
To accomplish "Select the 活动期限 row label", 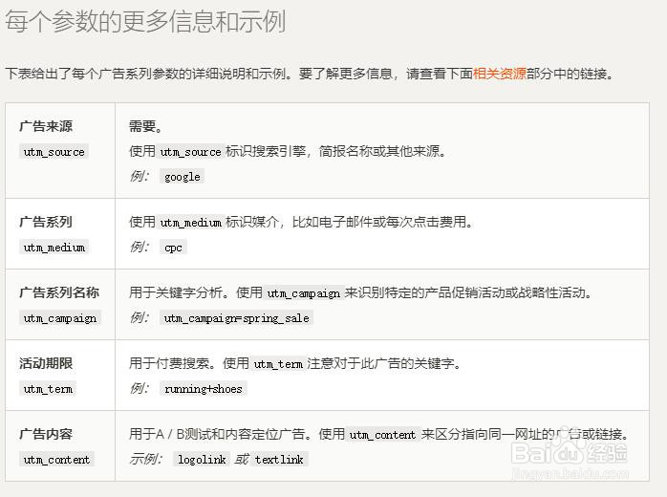I will pyautogui.click(x=46, y=363).
